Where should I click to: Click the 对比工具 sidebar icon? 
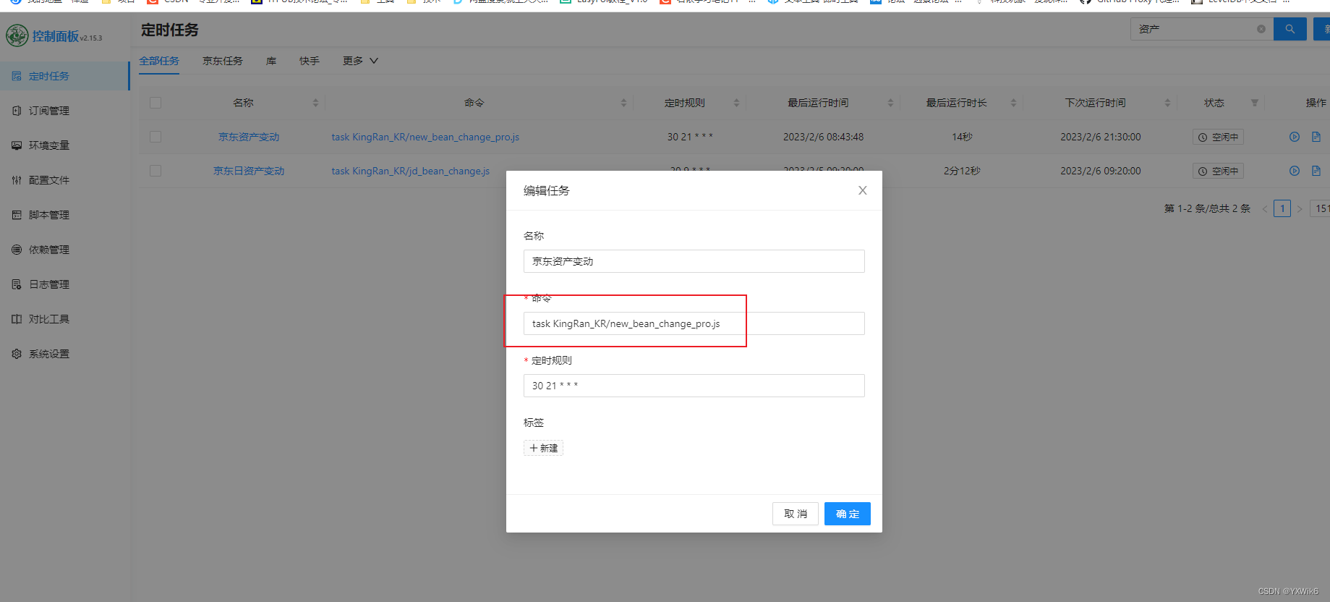17,319
